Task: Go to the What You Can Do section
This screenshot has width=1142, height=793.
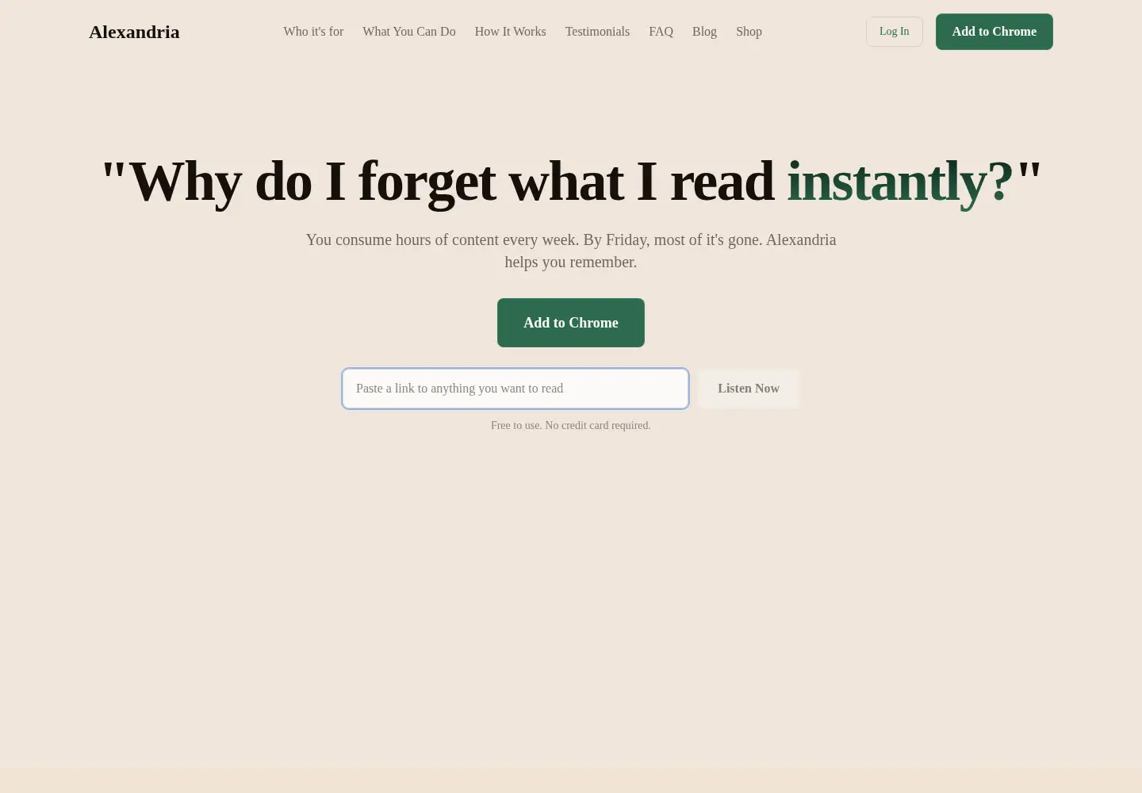Action: (x=409, y=32)
